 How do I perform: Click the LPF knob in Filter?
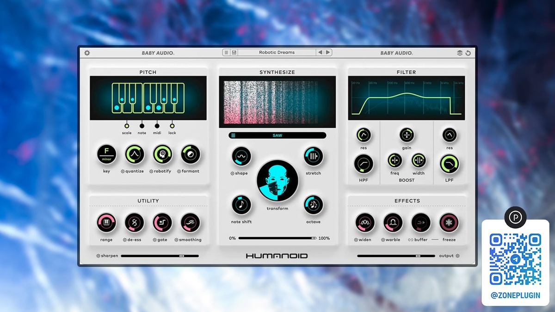[x=450, y=164]
